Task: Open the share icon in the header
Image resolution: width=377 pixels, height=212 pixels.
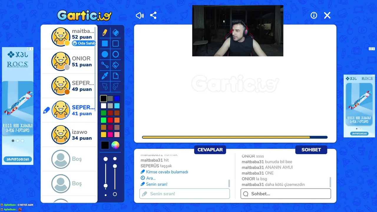Action: point(153,15)
